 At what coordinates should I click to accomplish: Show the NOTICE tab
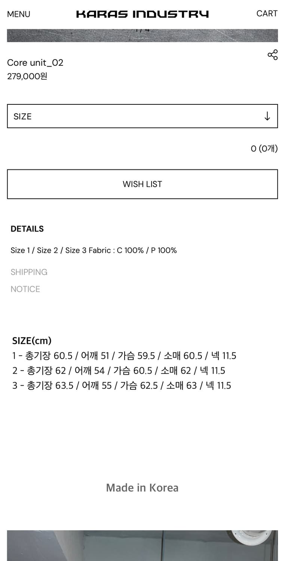25,289
